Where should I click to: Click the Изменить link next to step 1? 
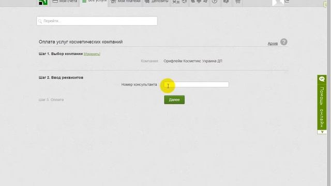92,54
